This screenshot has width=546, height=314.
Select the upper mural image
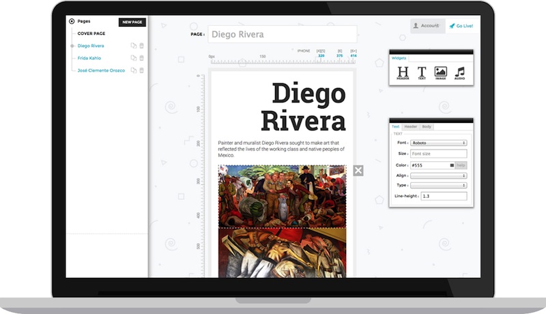283,197
